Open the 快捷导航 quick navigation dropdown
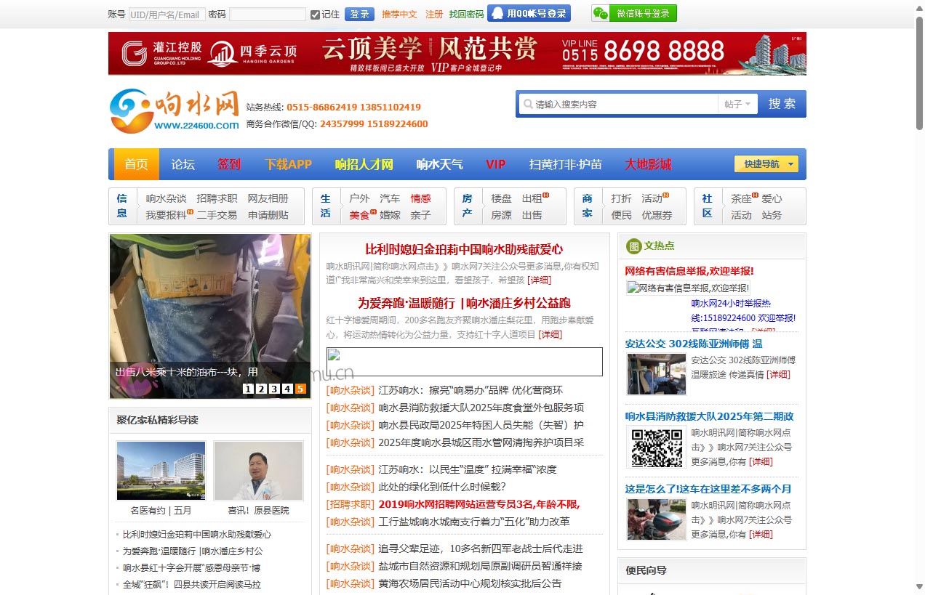This screenshot has height=595, width=925. tap(766, 164)
